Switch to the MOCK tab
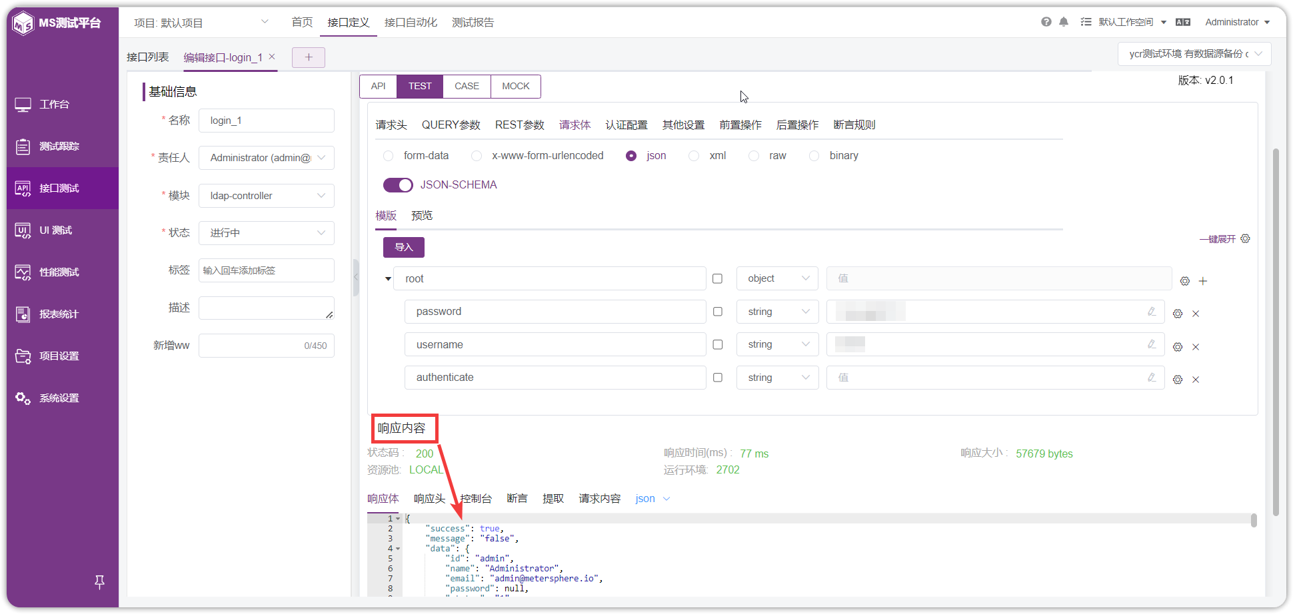This screenshot has height=614, width=1293. pos(516,87)
